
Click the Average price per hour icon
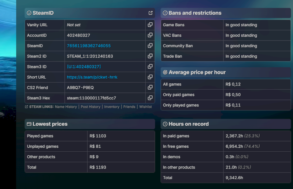coord(165,72)
